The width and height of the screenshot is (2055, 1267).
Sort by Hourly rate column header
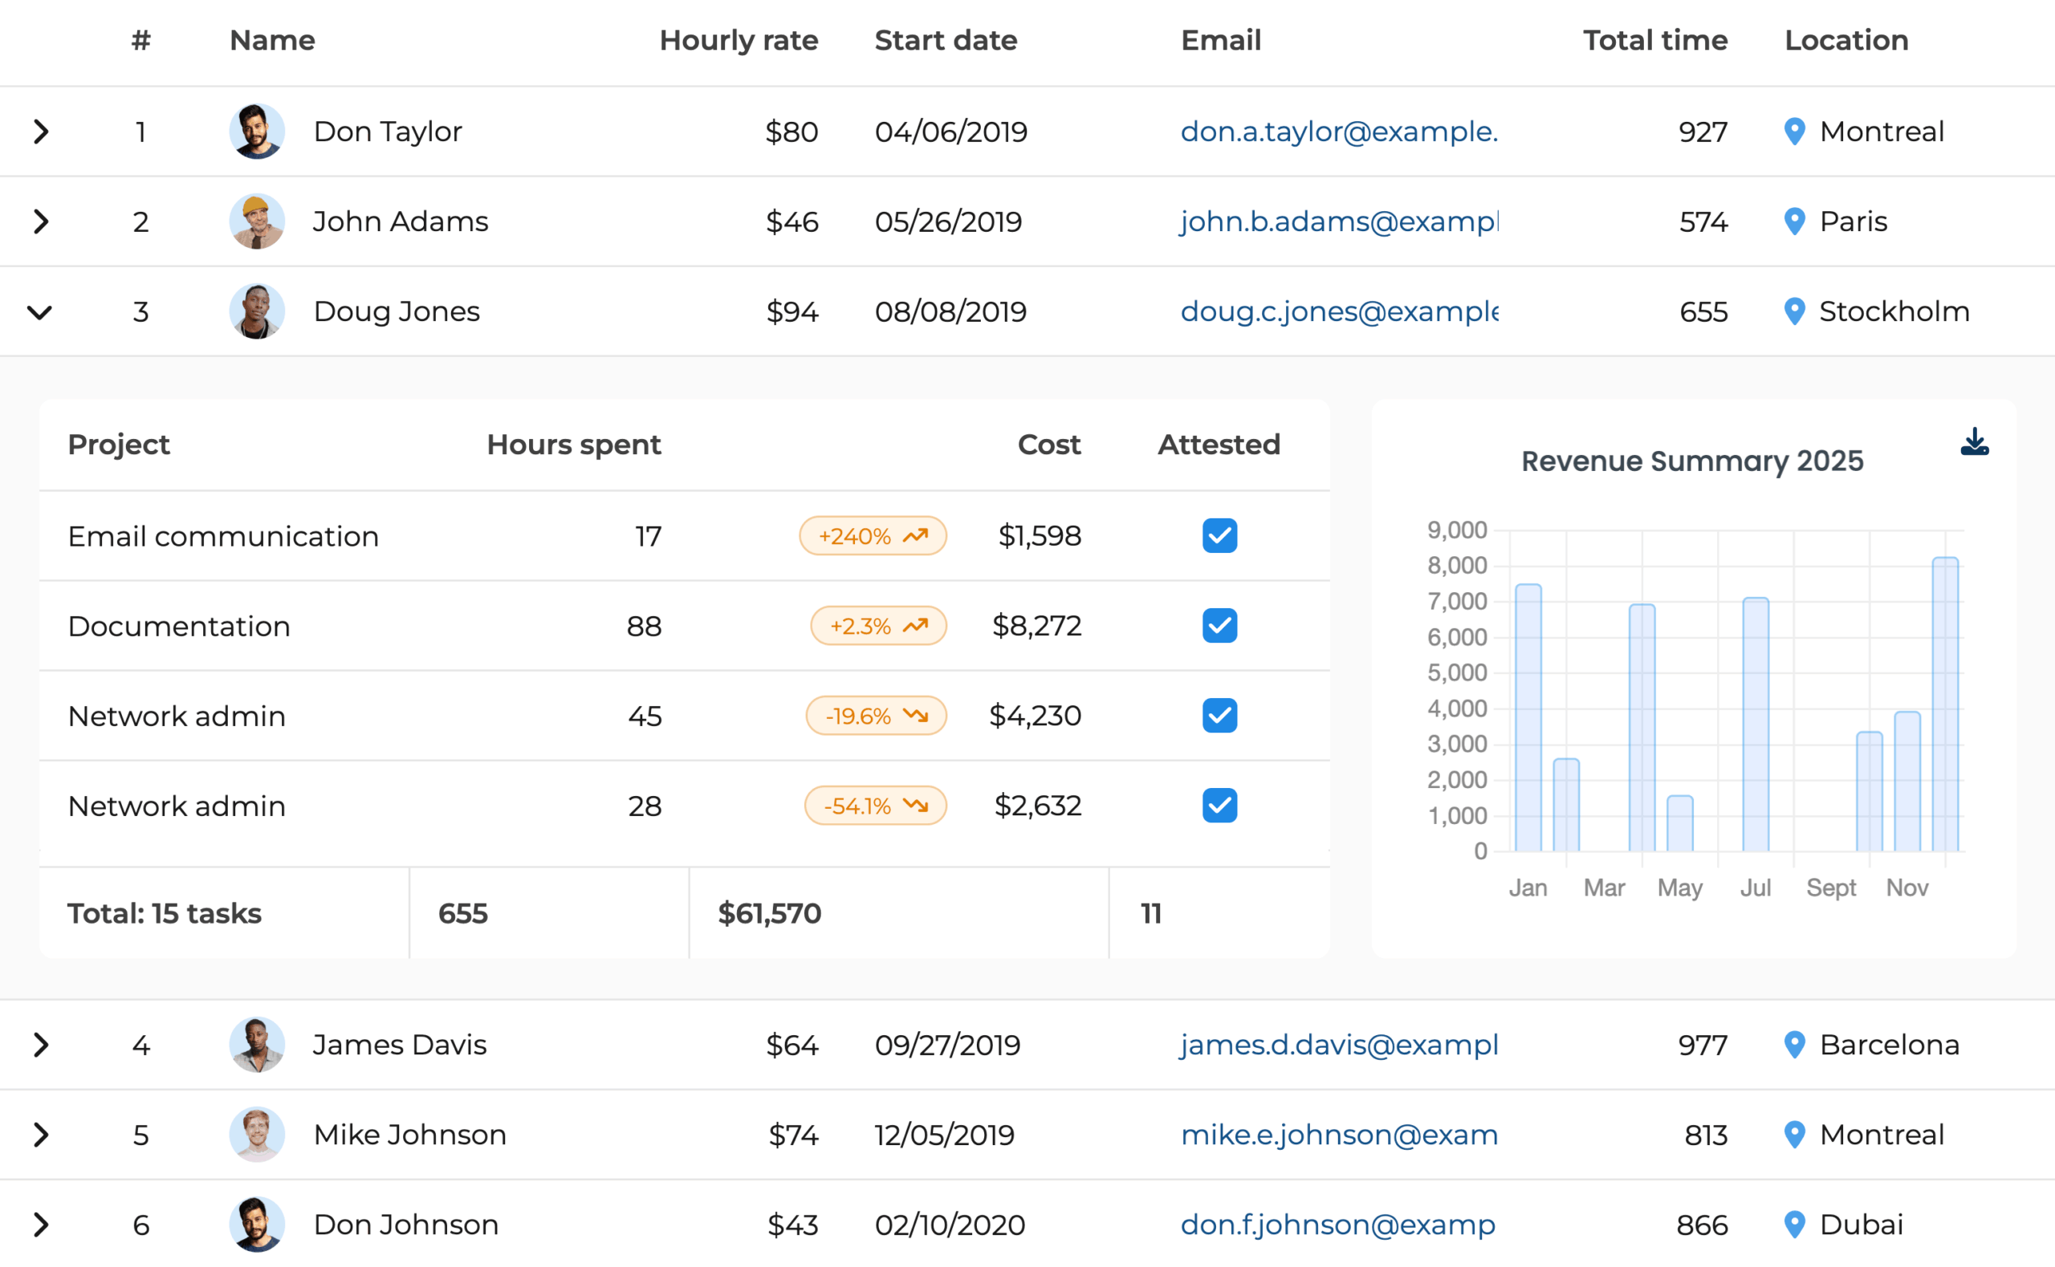point(738,40)
